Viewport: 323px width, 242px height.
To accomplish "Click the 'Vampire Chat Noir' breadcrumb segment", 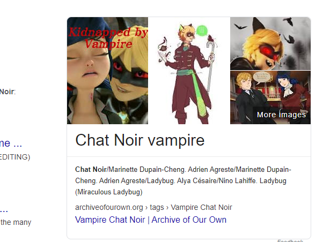I will tap(201, 207).
